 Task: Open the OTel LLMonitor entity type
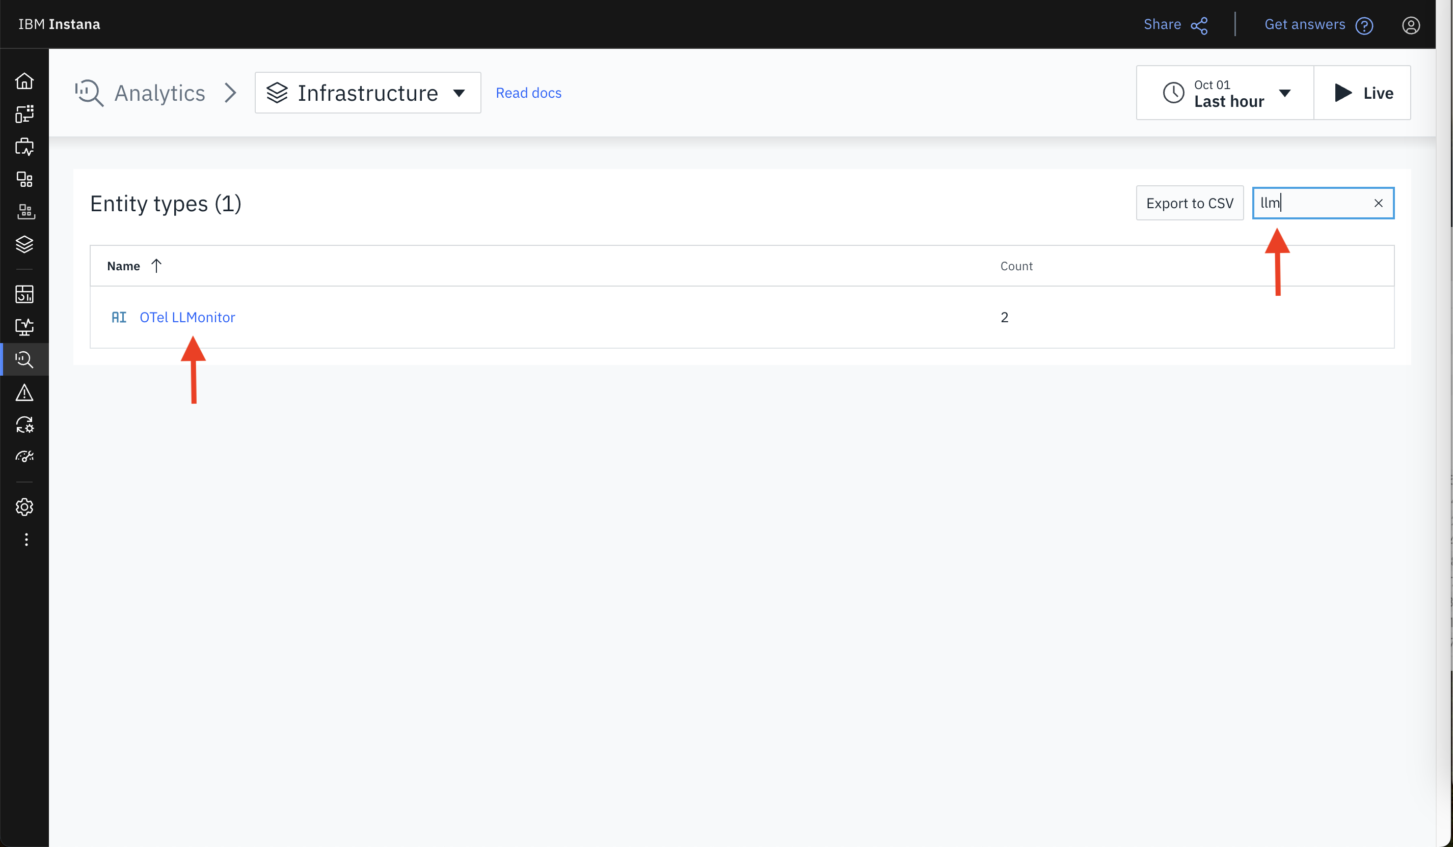point(187,317)
